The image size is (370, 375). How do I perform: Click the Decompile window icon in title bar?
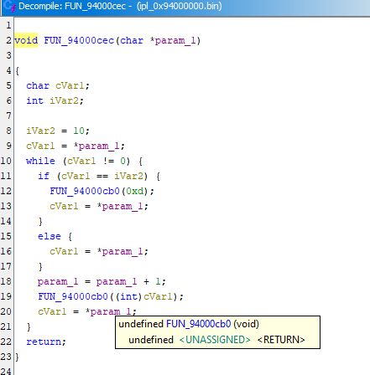coord(9,6)
